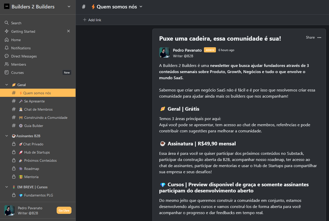Image resolution: width=329 pixels, height=221 pixels.
Task: Click the Pedro Pavanato author name link
Action: coord(187,50)
